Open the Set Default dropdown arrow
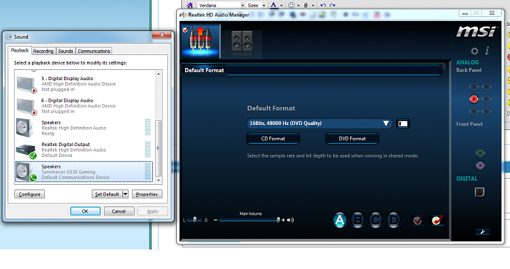The height and width of the screenshot is (269, 510). [125, 194]
